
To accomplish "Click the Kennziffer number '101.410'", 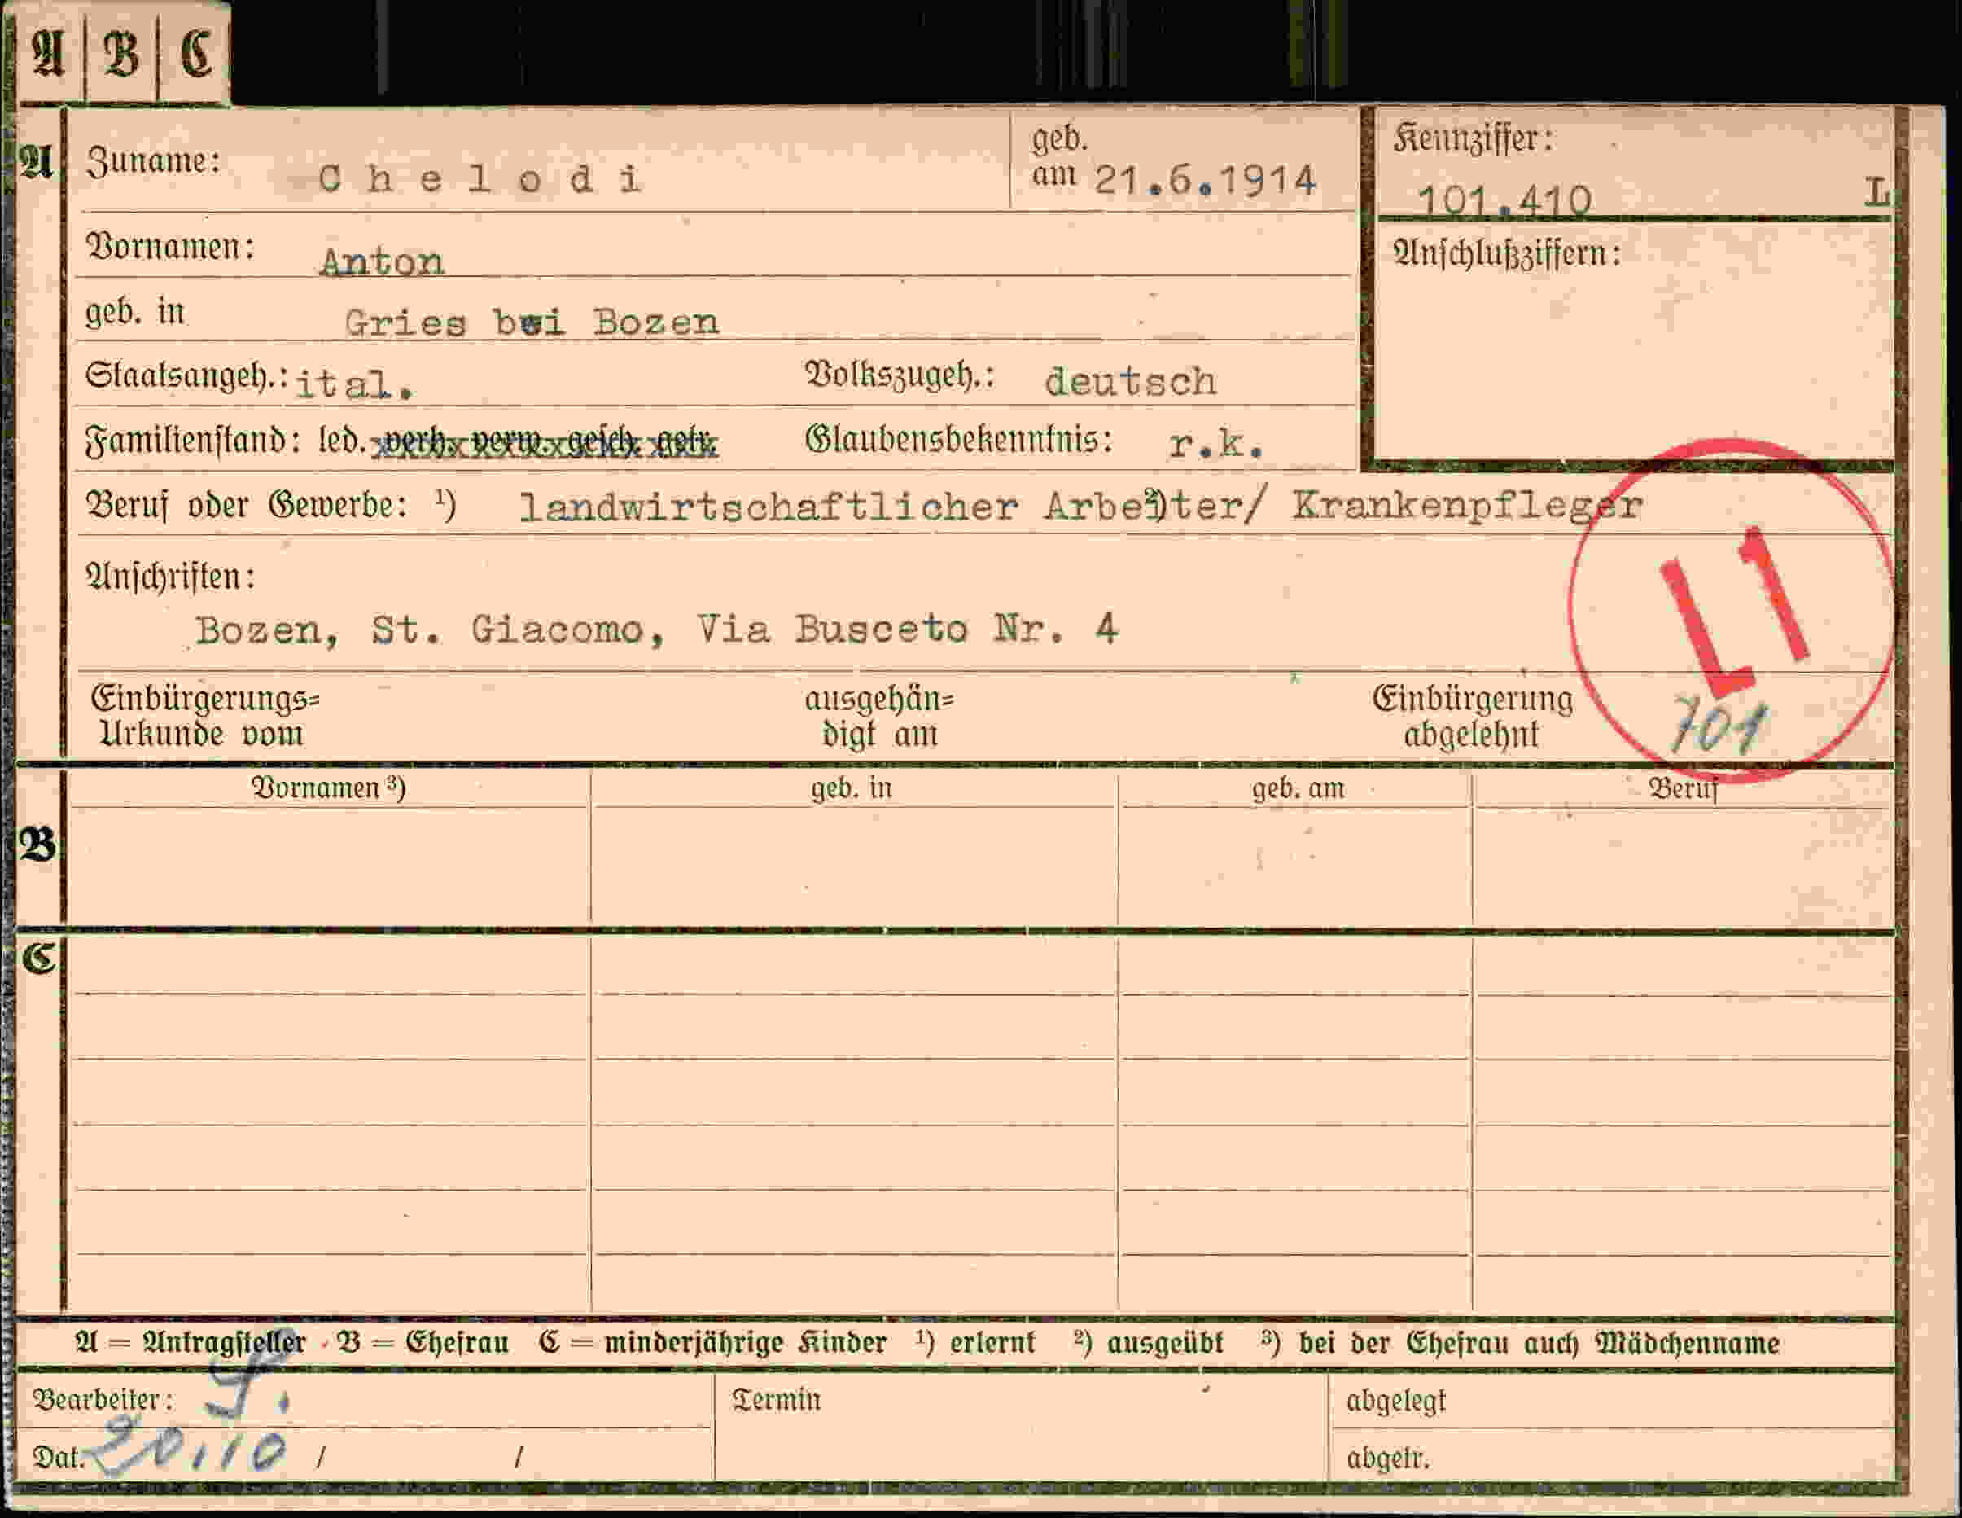I will pyautogui.click(x=1504, y=199).
